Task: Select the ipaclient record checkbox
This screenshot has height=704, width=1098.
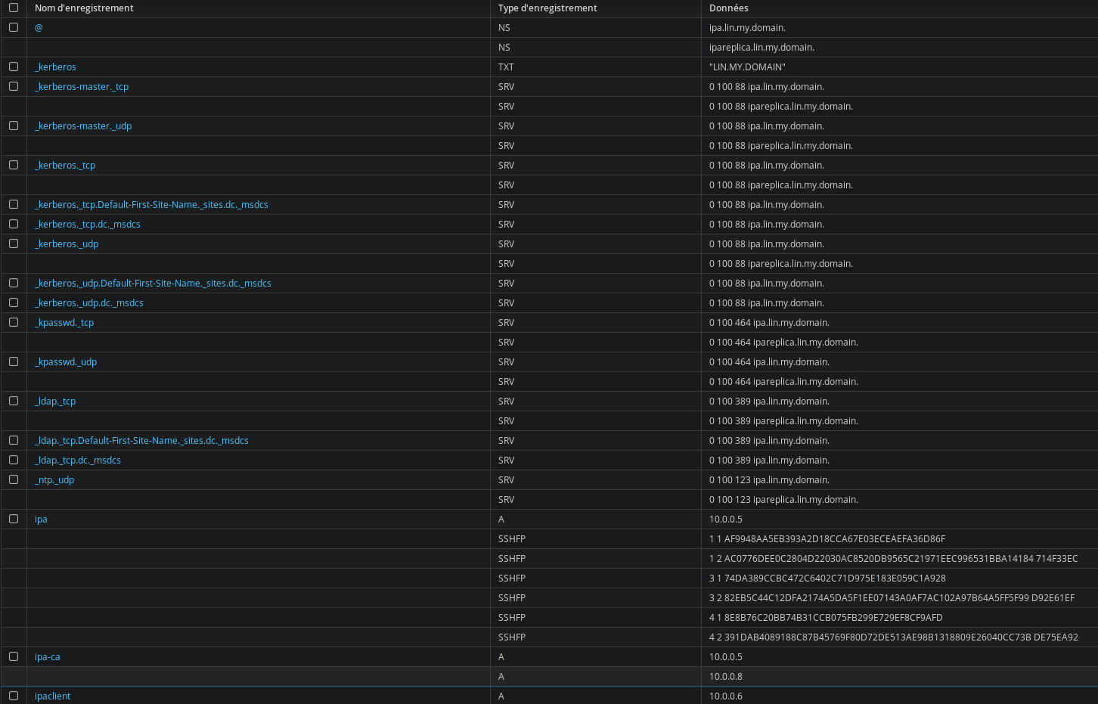Action: (x=14, y=696)
